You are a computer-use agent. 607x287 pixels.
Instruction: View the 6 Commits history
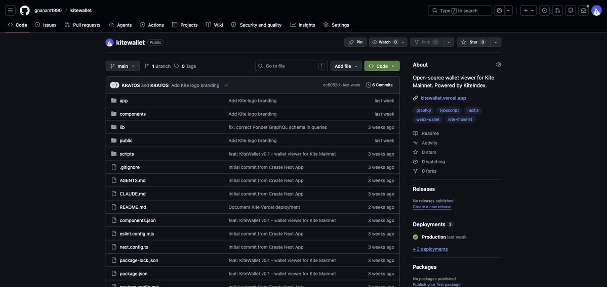click(379, 85)
